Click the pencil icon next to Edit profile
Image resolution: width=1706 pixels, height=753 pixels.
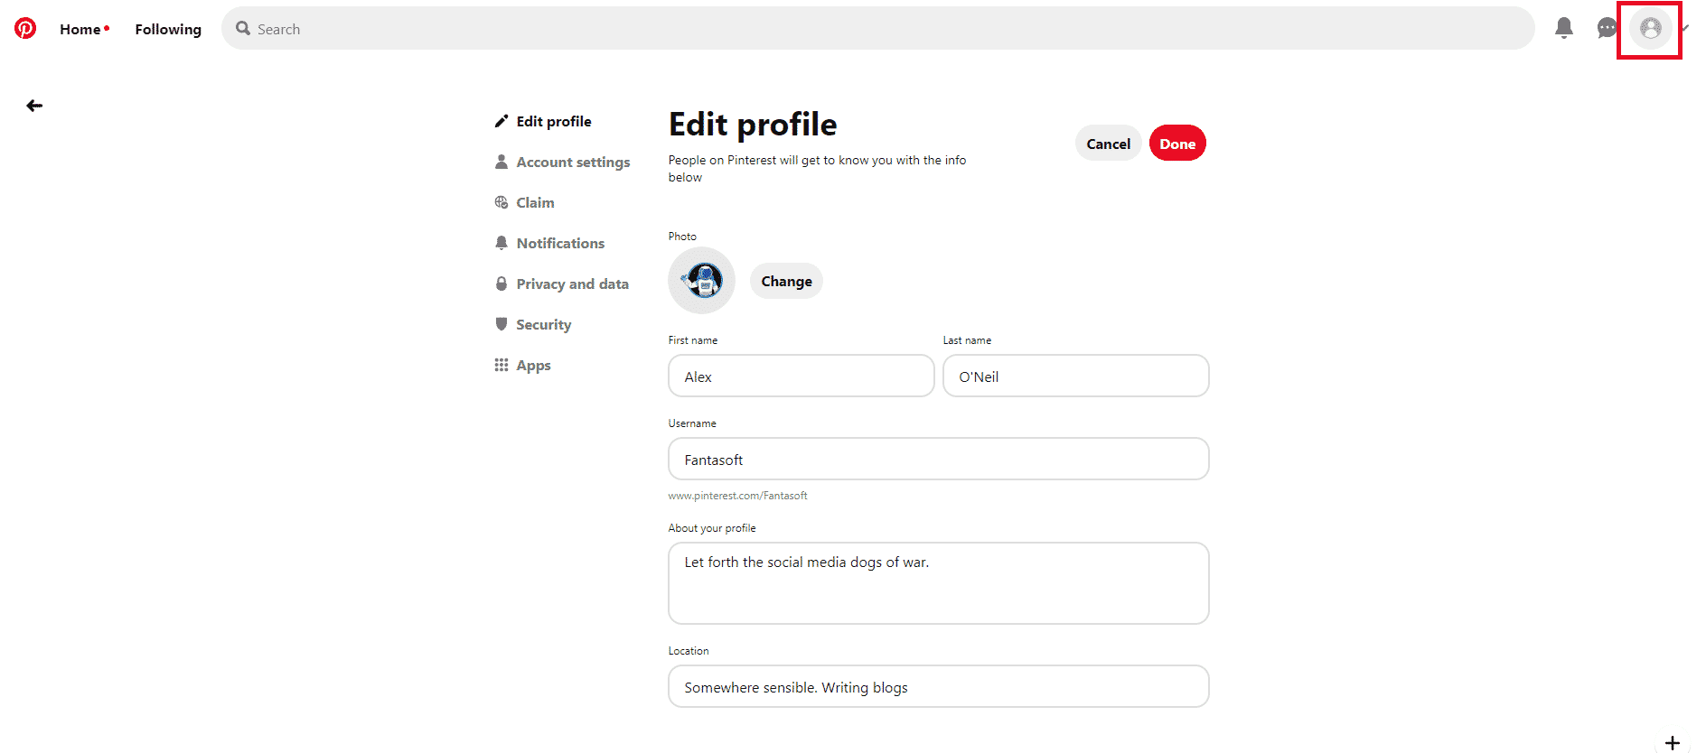point(501,121)
